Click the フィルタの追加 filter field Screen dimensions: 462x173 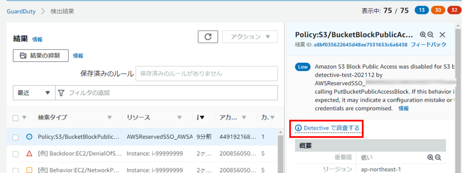(x=166, y=93)
